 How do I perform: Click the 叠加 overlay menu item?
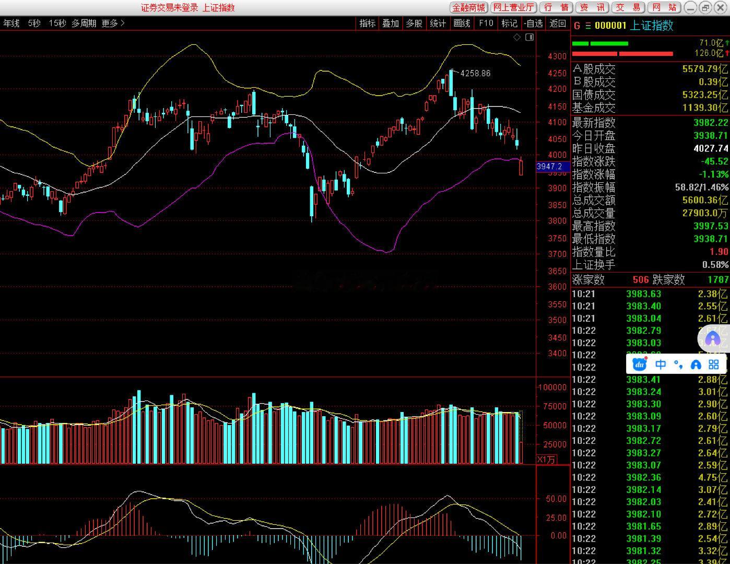pos(391,23)
